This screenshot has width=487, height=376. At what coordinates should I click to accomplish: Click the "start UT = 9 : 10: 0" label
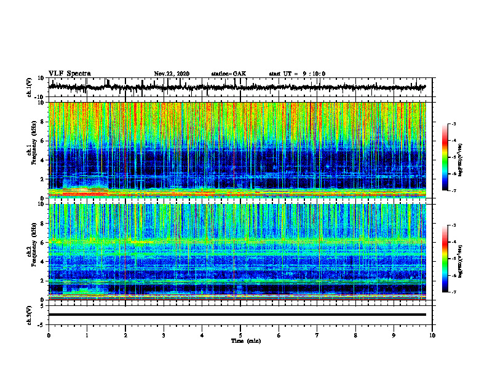pyautogui.click(x=297, y=74)
